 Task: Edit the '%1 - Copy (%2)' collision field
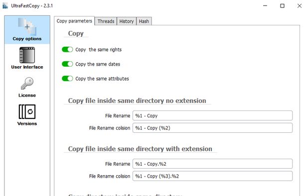click(212, 128)
